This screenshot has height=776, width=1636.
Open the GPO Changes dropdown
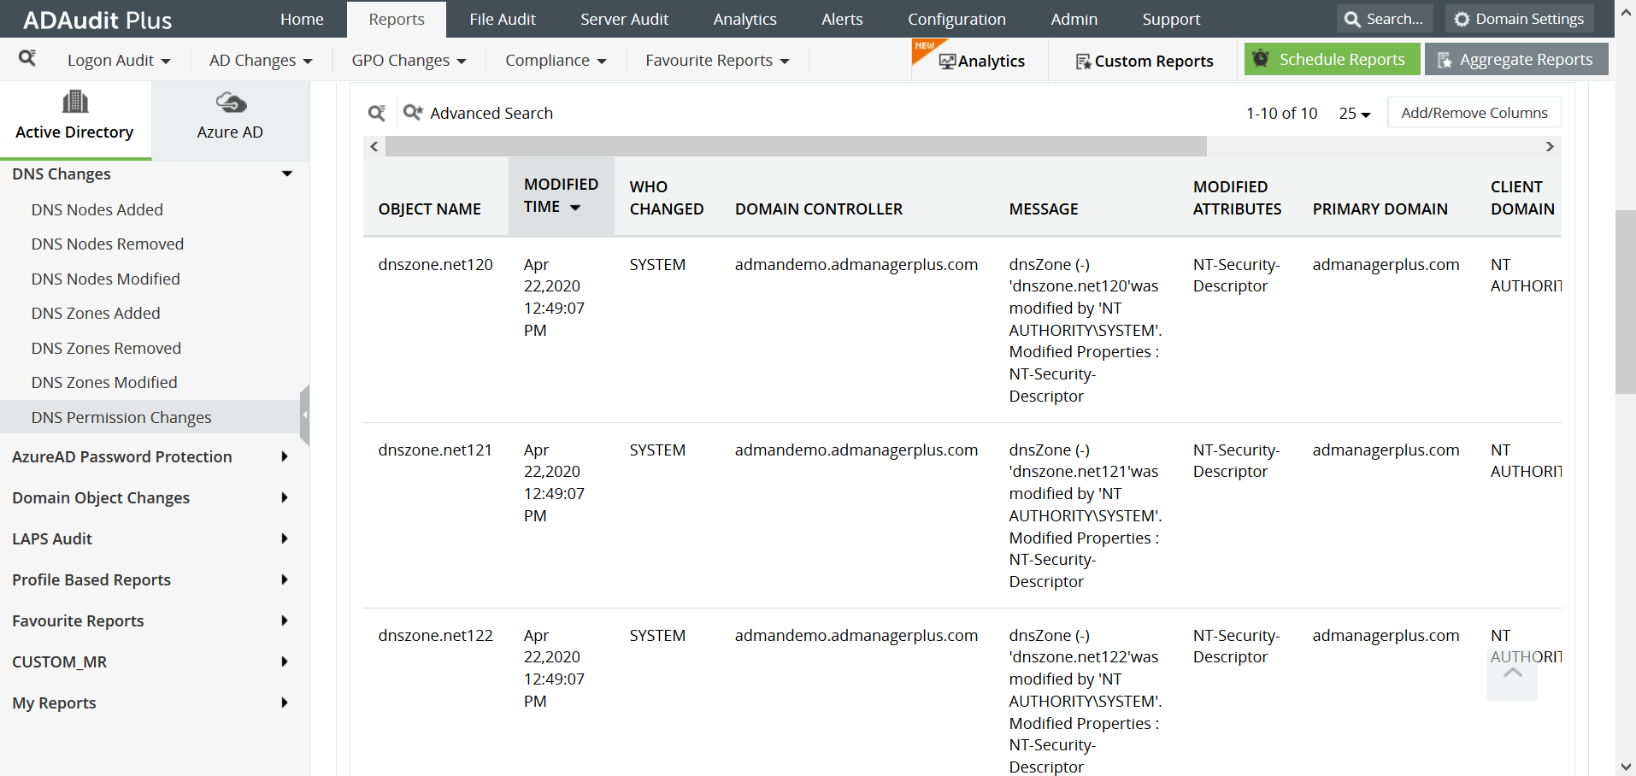(409, 61)
